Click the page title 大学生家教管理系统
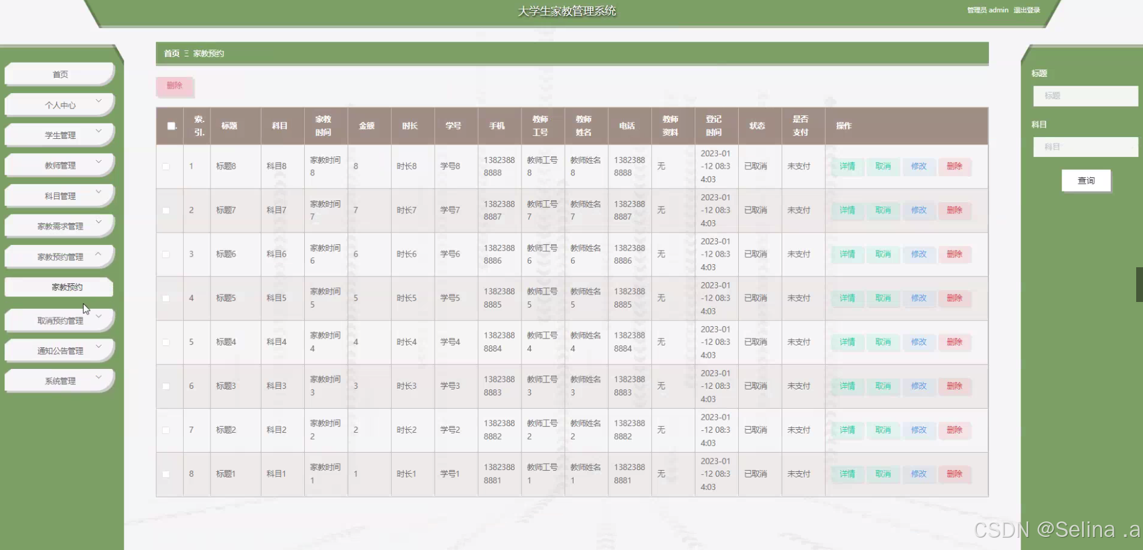The image size is (1143, 550). coord(567,11)
